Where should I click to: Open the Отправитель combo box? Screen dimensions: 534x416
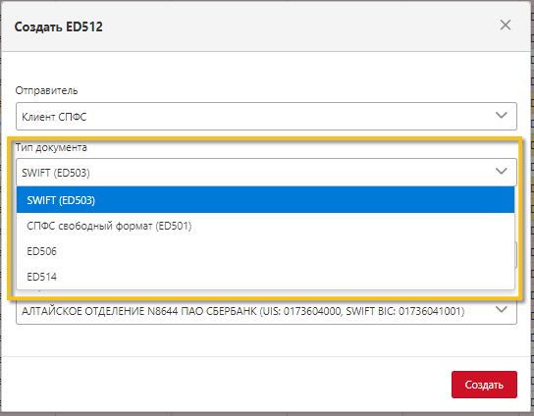(266, 116)
